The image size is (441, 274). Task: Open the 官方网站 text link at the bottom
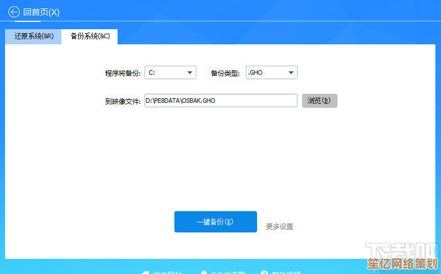167,273
